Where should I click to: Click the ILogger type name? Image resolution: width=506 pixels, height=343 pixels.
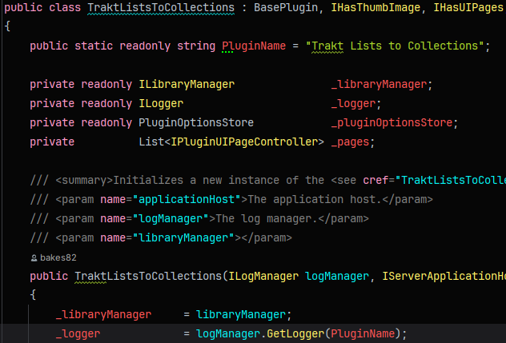tap(161, 103)
